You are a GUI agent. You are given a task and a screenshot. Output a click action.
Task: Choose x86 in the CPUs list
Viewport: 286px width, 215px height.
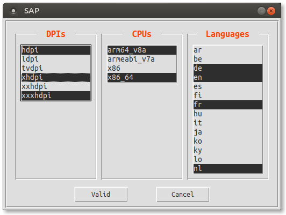142,68
